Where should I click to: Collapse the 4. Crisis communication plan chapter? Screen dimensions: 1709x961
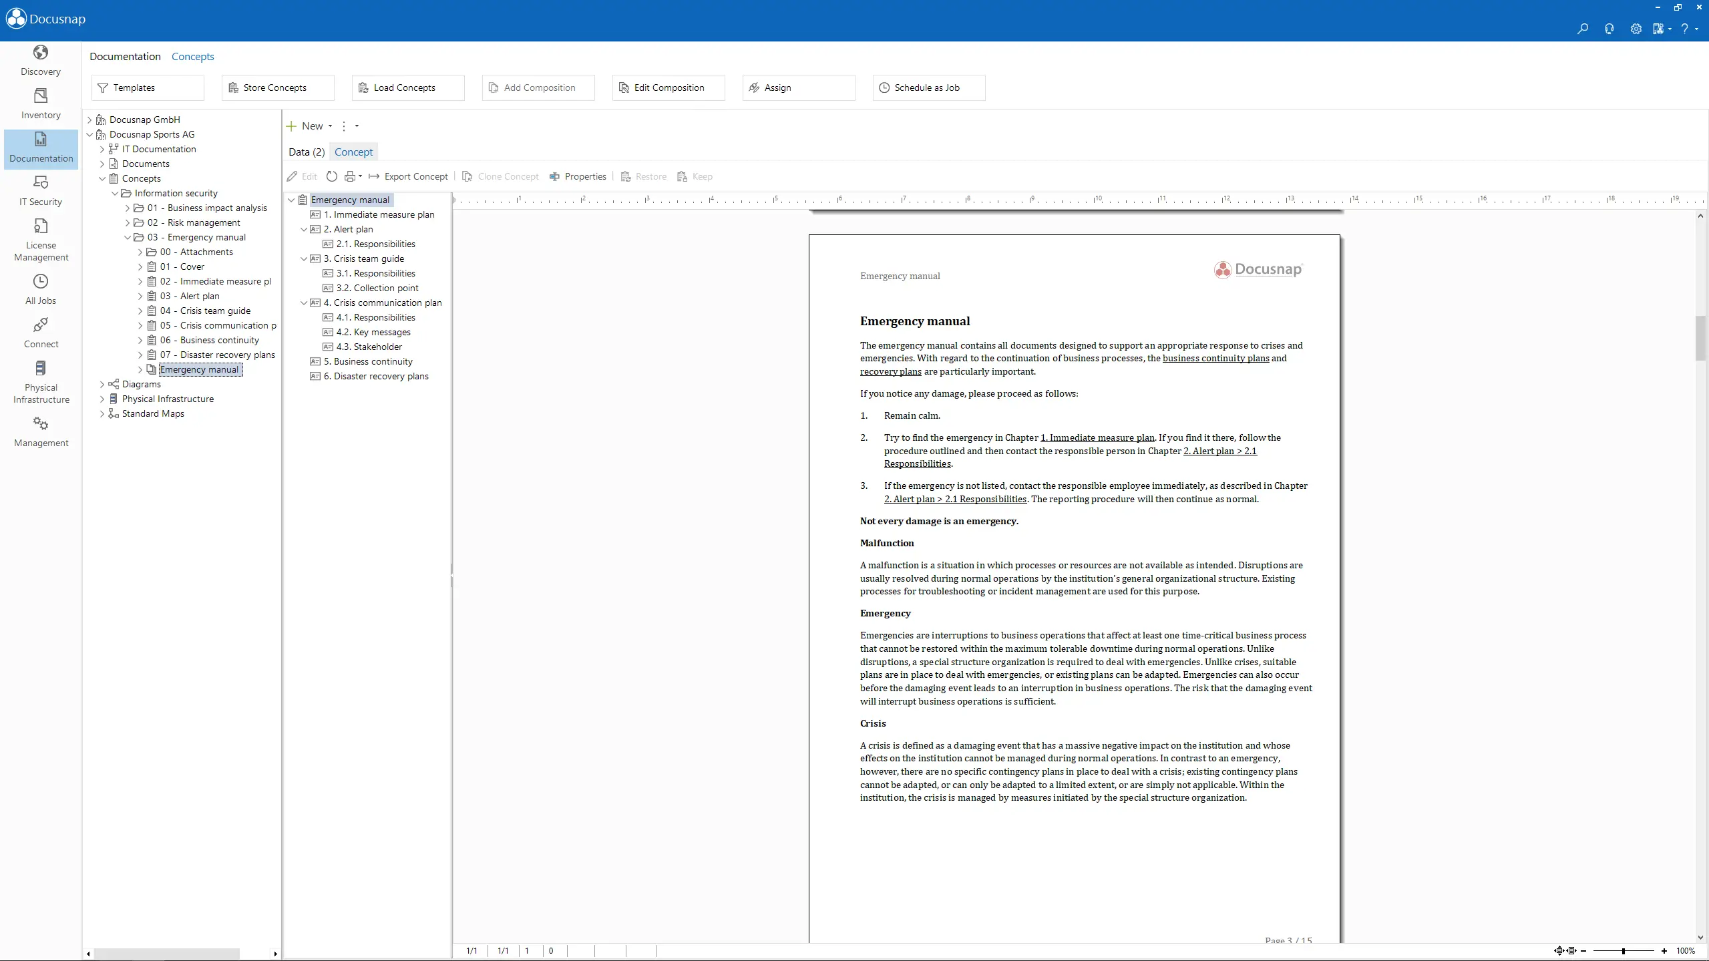(304, 303)
